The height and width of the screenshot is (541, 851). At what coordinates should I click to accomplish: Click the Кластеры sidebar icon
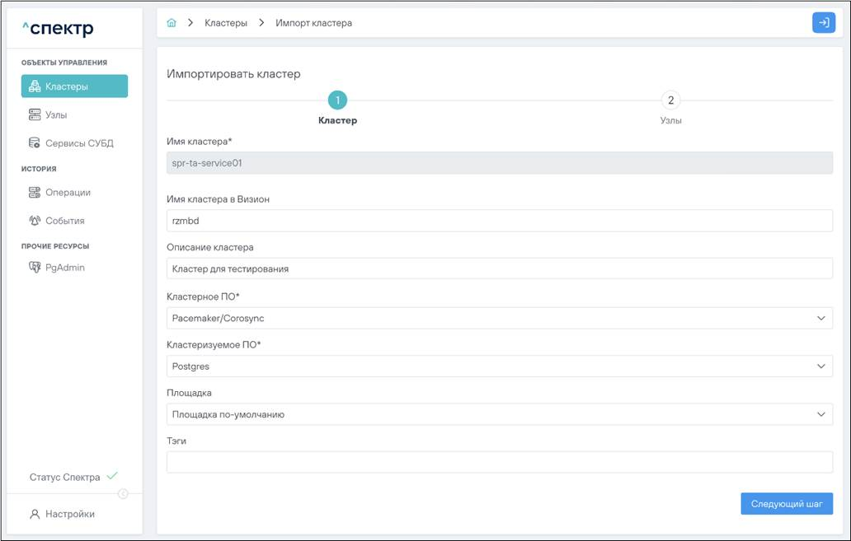point(35,86)
